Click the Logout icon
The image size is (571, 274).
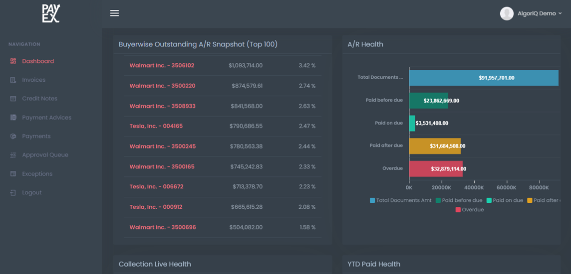coord(13,193)
